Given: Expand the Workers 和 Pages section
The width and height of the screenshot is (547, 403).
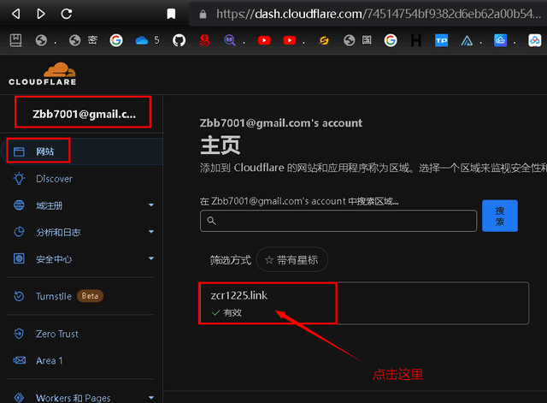Looking at the screenshot, I should [x=150, y=398].
